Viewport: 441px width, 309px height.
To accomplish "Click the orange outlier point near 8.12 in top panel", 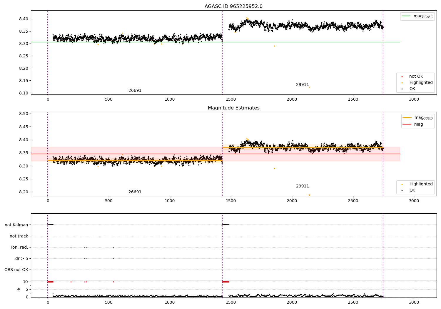I will click(309, 87).
